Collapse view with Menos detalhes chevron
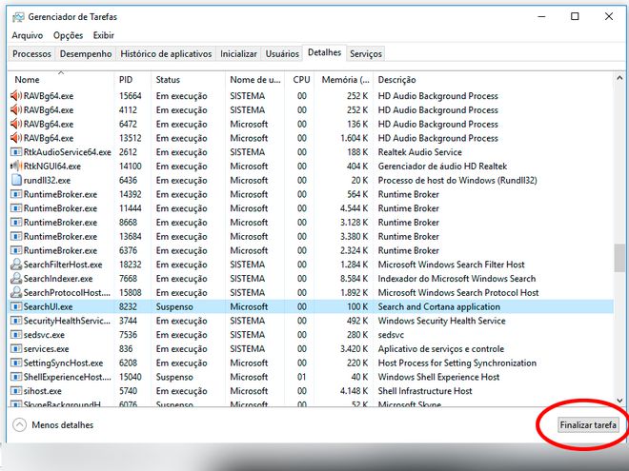 coord(19,425)
